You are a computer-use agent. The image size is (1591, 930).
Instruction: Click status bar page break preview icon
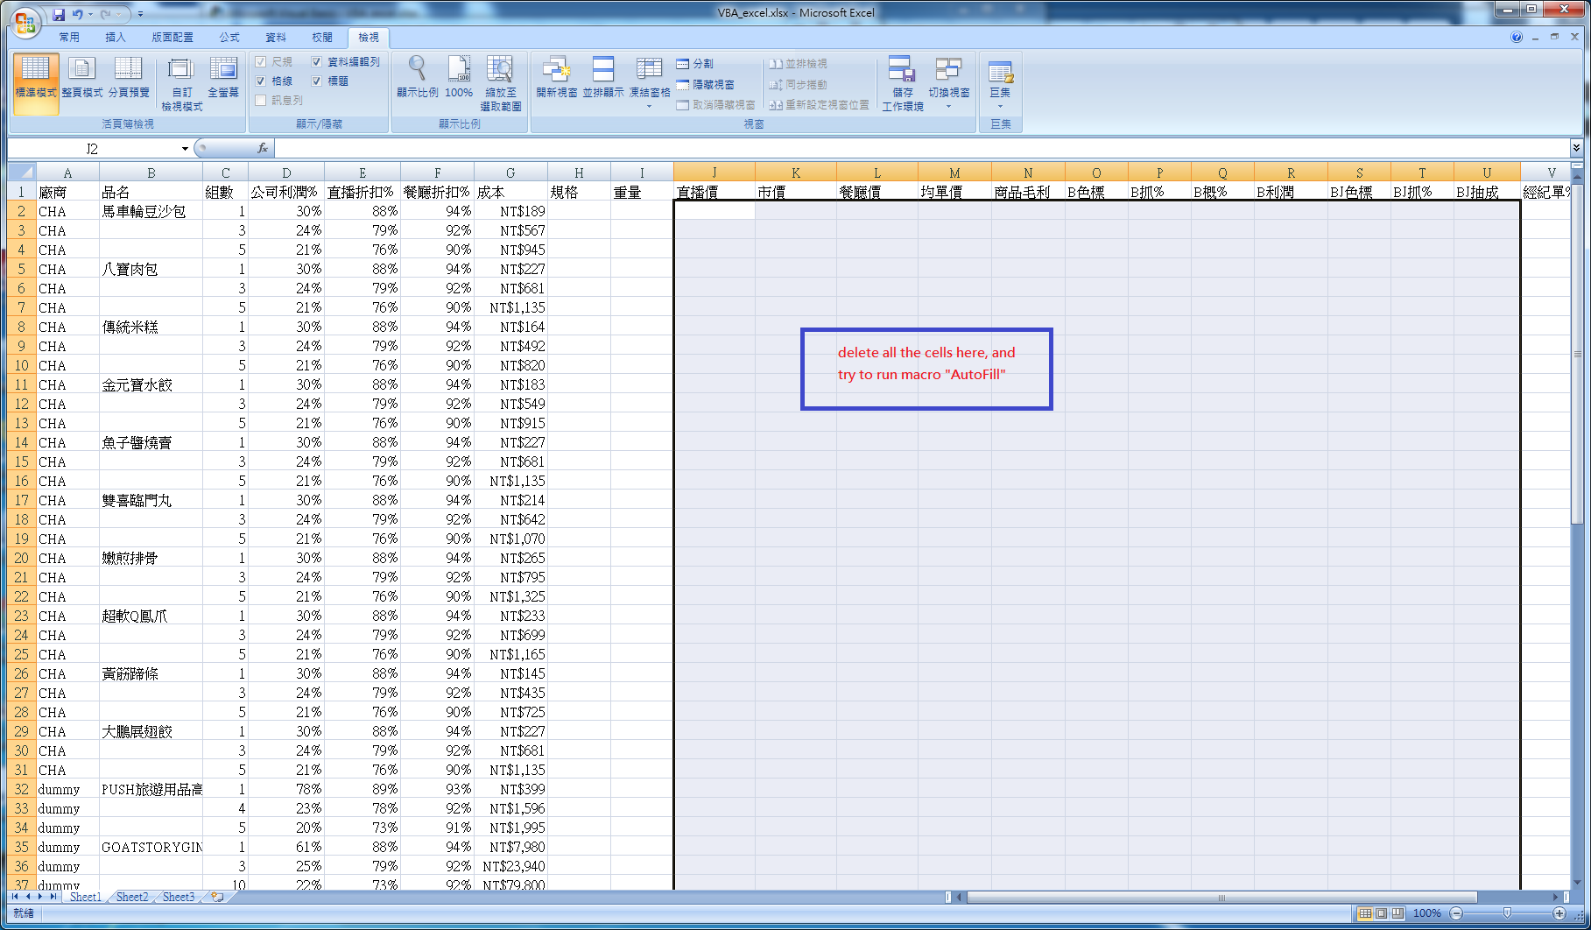point(1397,913)
